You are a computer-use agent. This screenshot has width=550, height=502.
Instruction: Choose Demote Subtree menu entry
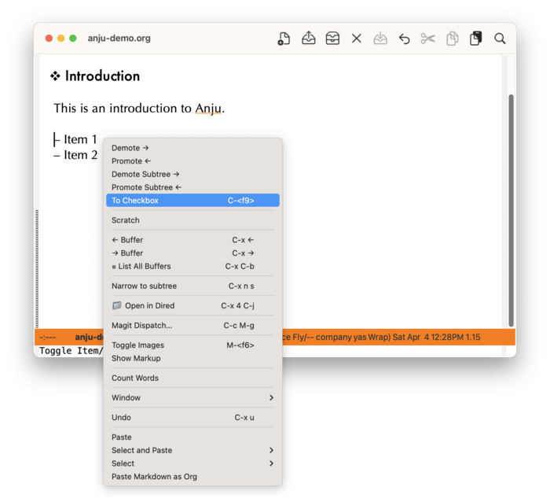[192, 174]
